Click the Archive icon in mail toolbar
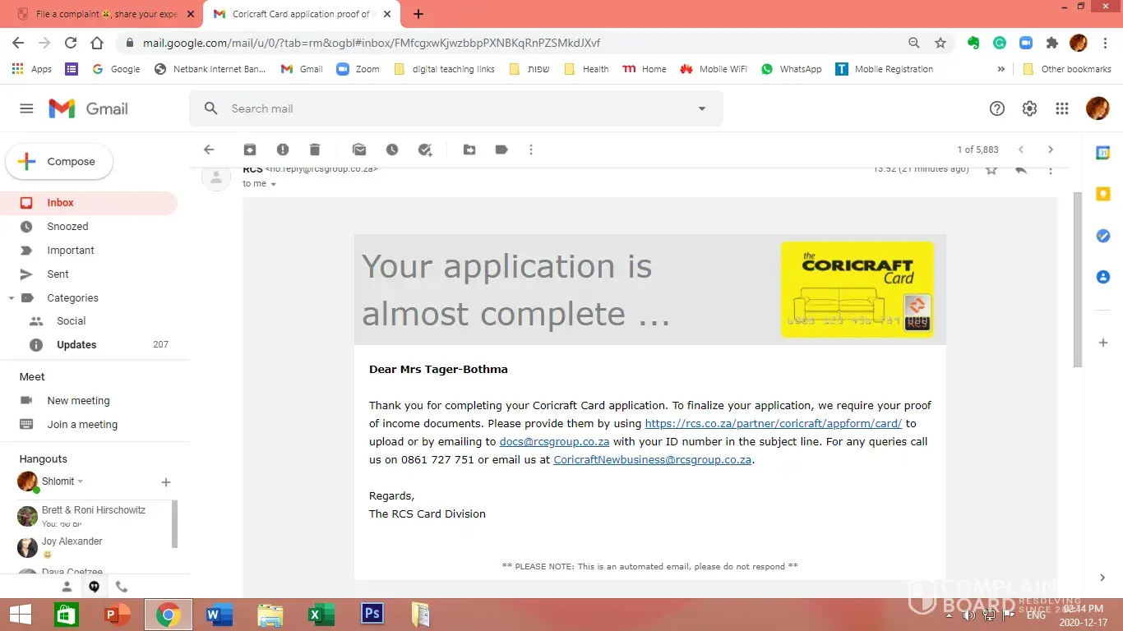The height and width of the screenshot is (631, 1123). click(250, 150)
